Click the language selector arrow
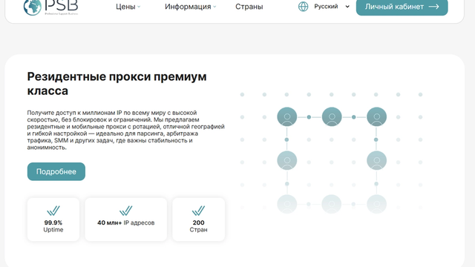 (x=347, y=7)
